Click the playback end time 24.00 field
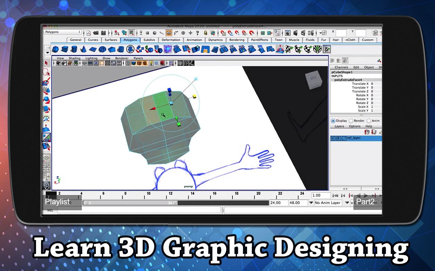 278,203
